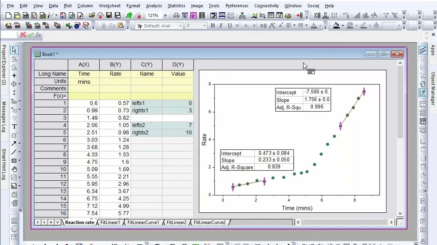Print the active window
Viewport: 437px width, 245px height.
[x=176, y=15]
